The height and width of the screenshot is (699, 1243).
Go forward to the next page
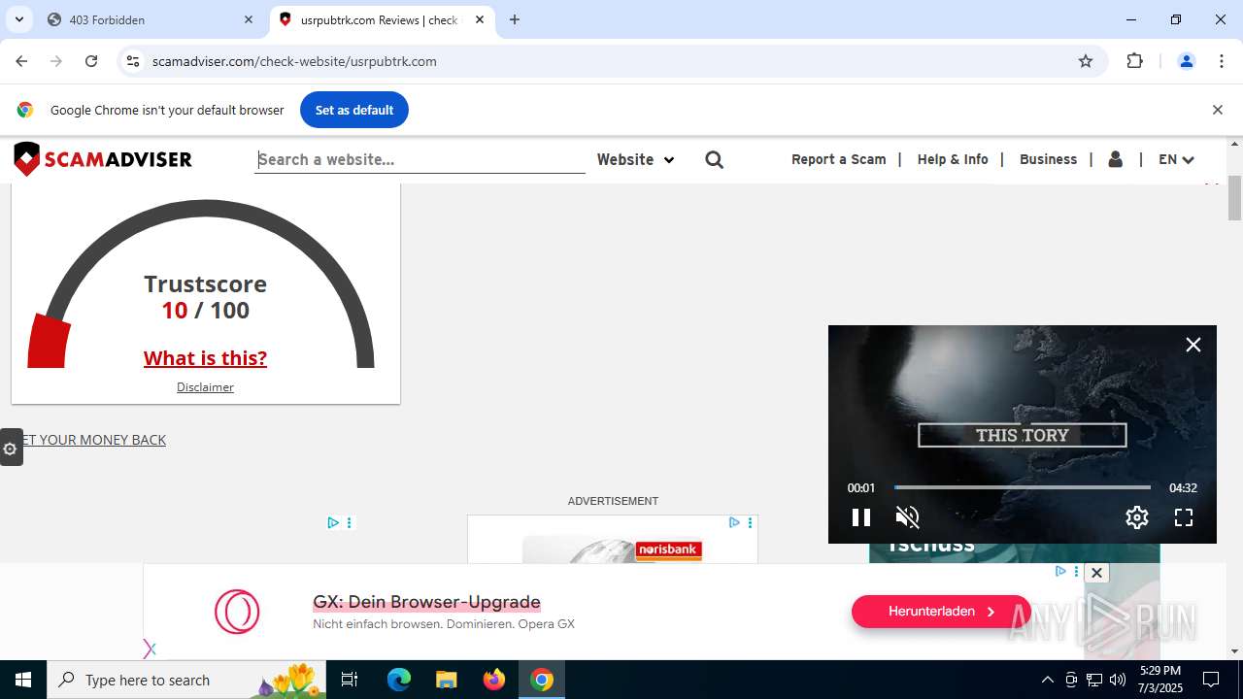pyautogui.click(x=56, y=61)
